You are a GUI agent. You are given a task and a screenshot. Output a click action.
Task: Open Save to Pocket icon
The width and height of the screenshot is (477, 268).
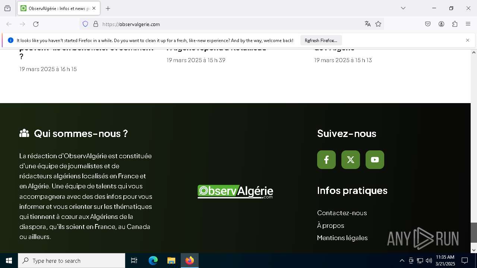click(428, 24)
